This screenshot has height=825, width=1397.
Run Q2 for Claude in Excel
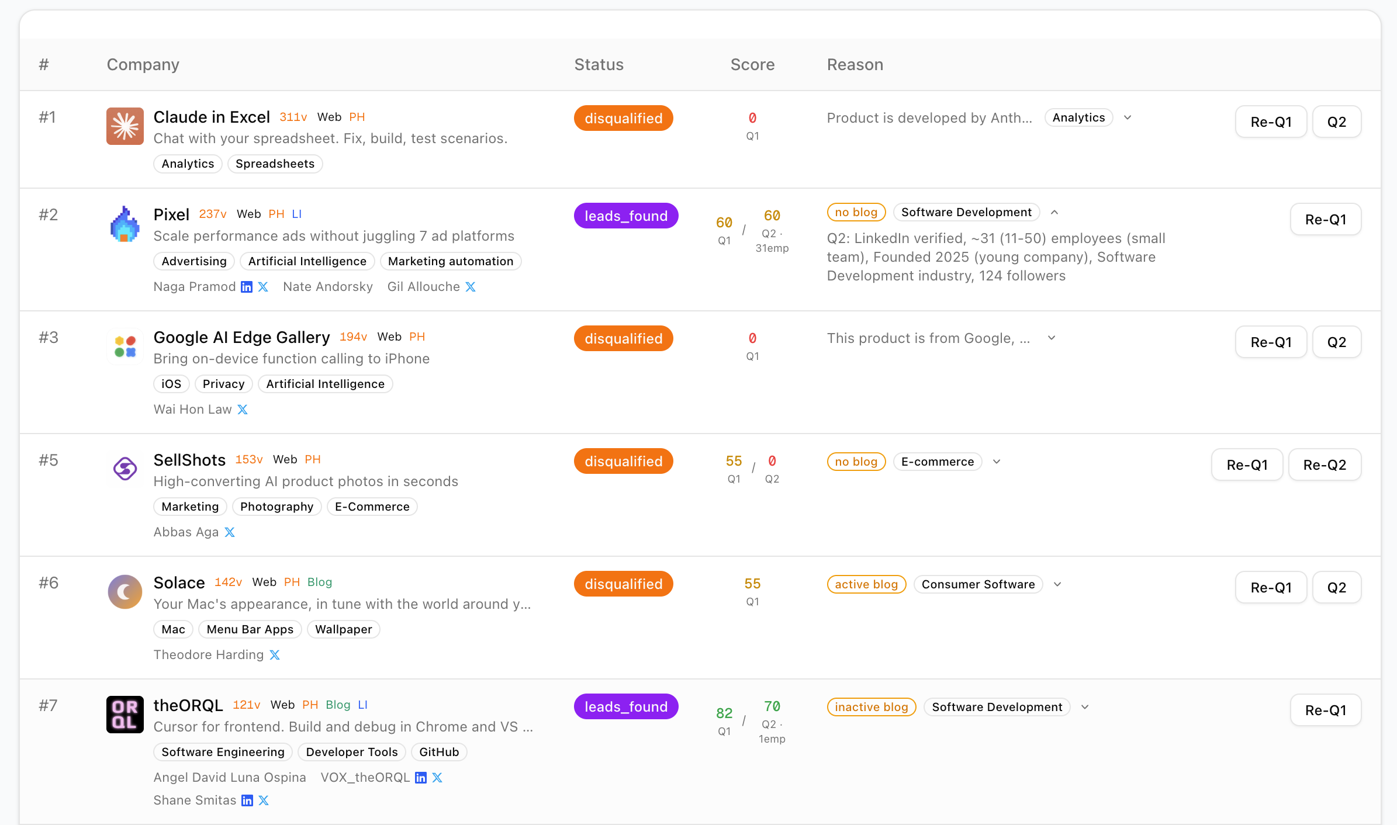(1337, 122)
